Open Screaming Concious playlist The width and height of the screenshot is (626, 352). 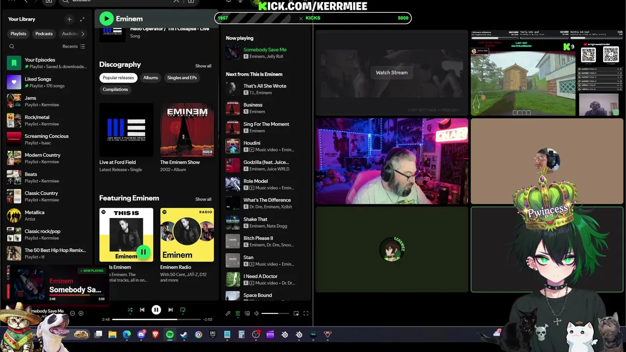pyautogui.click(x=47, y=139)
